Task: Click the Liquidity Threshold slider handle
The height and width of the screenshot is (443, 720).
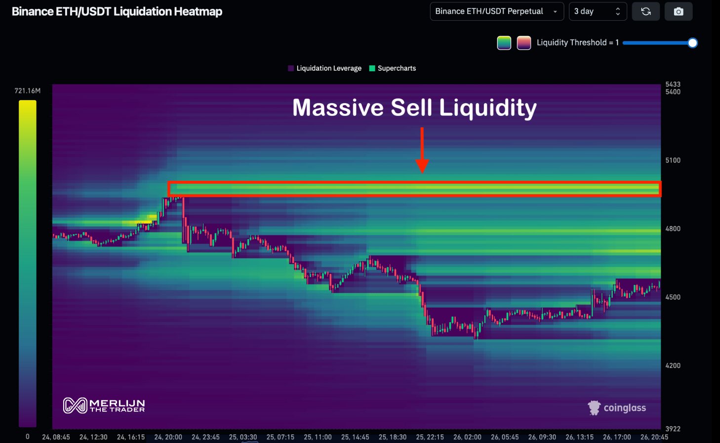Action: coord(692,43)
